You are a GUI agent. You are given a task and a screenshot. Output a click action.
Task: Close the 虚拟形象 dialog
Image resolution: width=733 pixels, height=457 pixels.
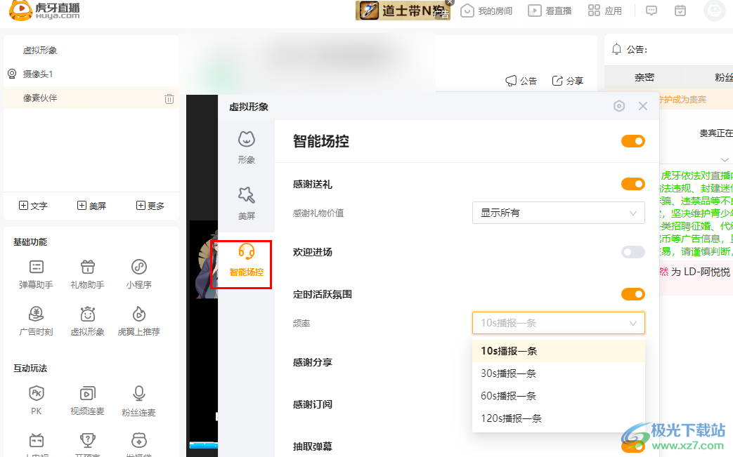(x=643, y=107)
